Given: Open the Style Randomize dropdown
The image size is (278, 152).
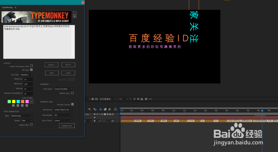Looking at the screenshot, I should (22, 116).
